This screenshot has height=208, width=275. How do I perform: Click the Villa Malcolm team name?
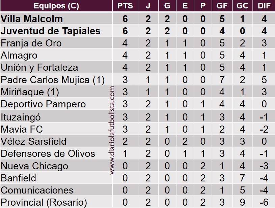(32, 19)
